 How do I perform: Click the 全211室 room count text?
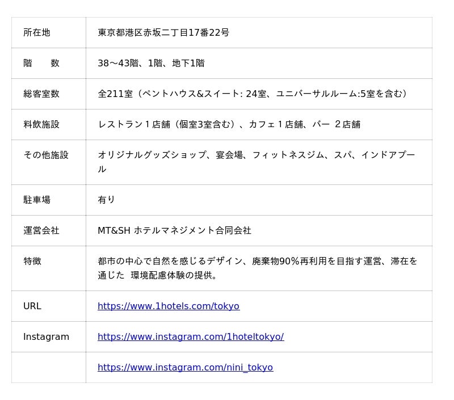[x=253, y=94]
